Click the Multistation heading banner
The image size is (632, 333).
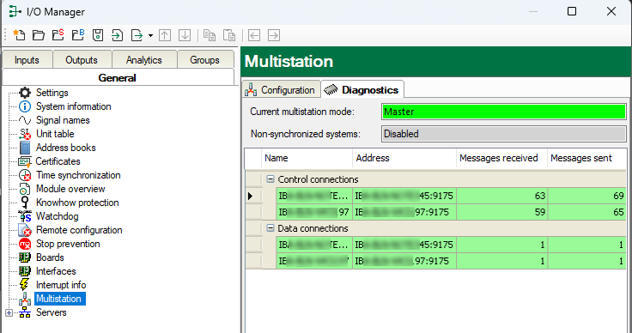[436, 62]
